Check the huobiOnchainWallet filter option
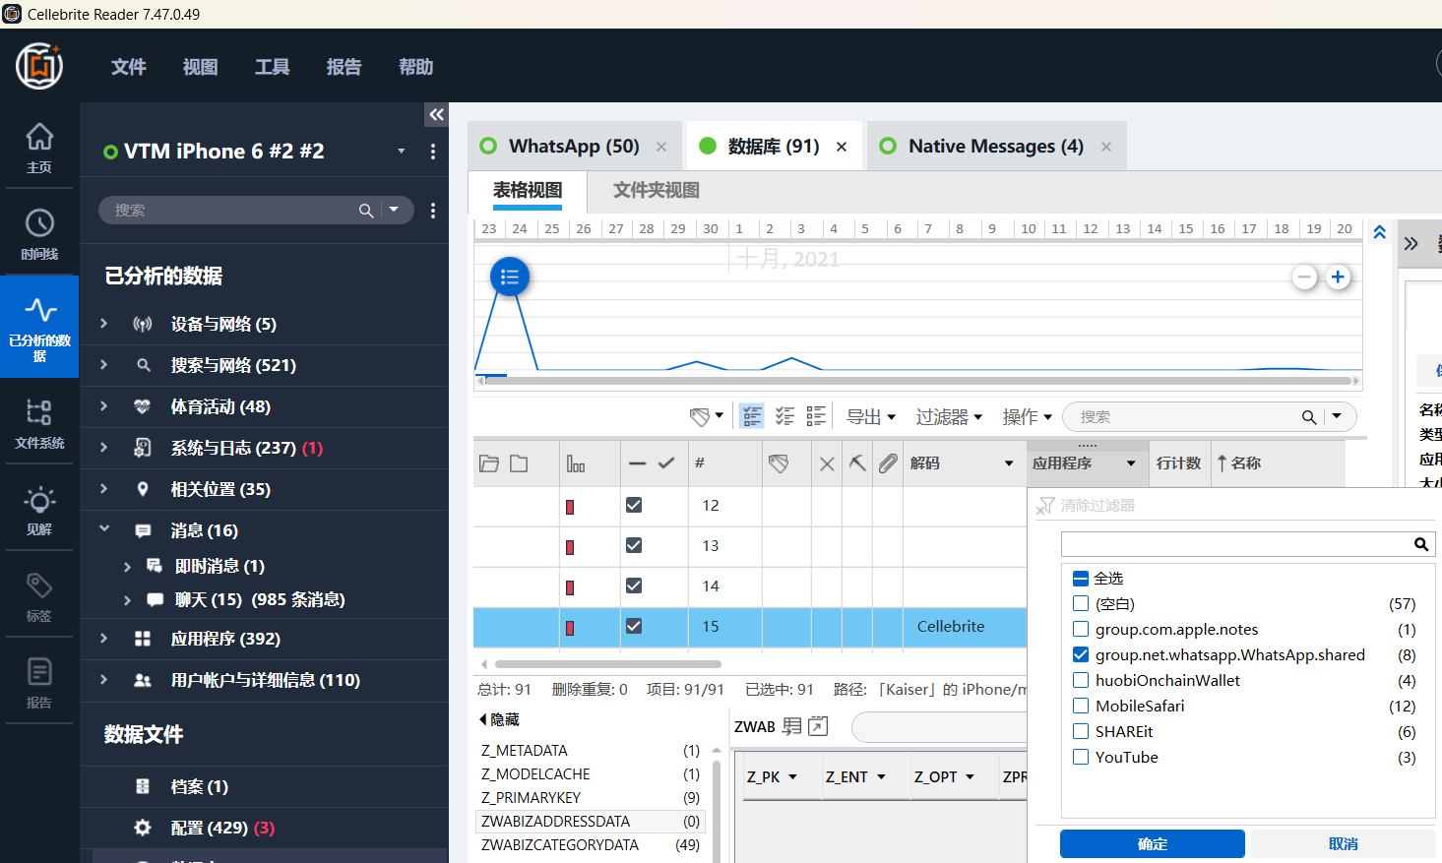Image resolution: width=1442 pixels, height=863 pixels. (x=1081, y=681)
